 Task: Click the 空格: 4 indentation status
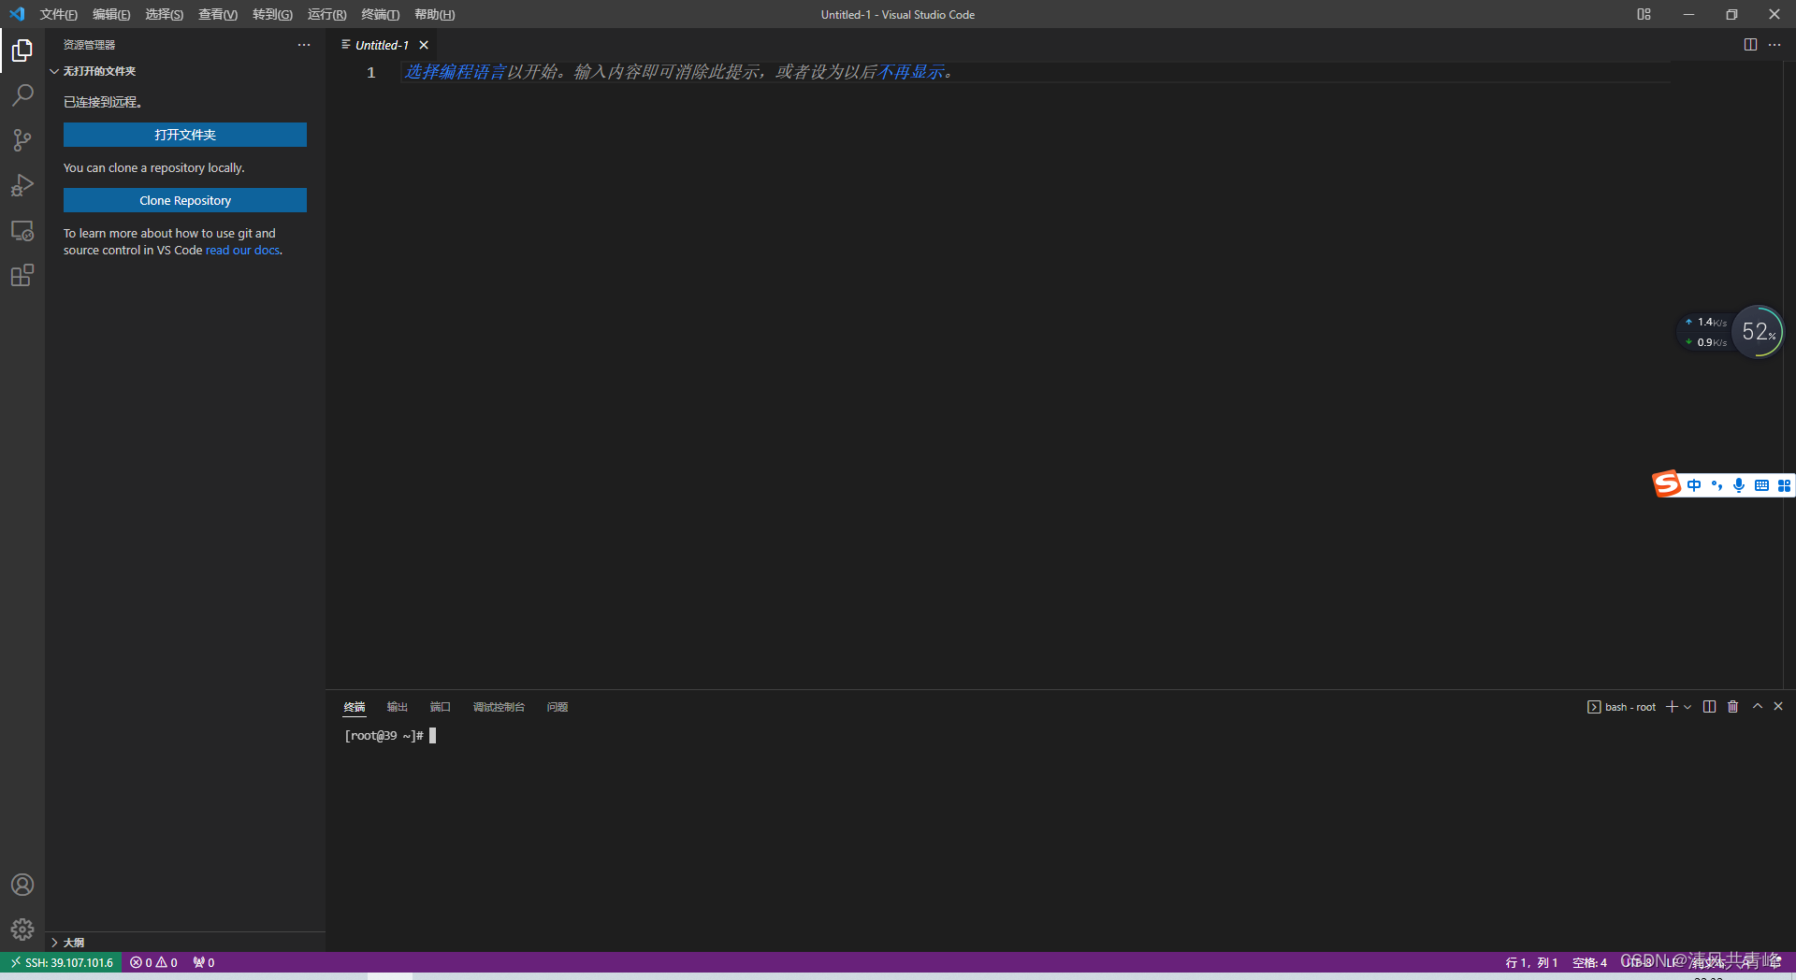coord(1589,962)
